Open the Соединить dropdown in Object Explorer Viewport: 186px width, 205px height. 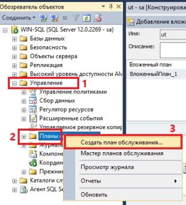coord(18,18)
